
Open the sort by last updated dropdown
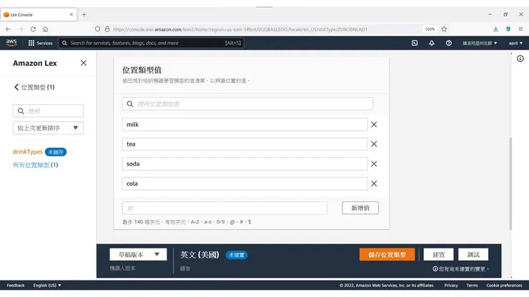pos(48,128)
